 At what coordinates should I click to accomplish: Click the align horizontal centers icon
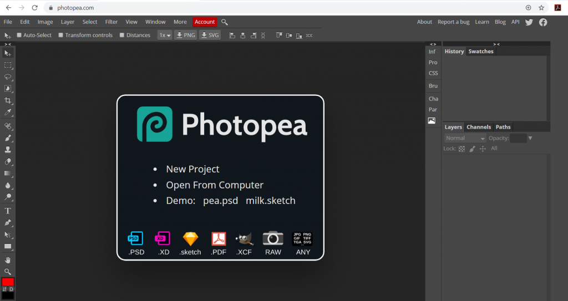pos(243,35)
